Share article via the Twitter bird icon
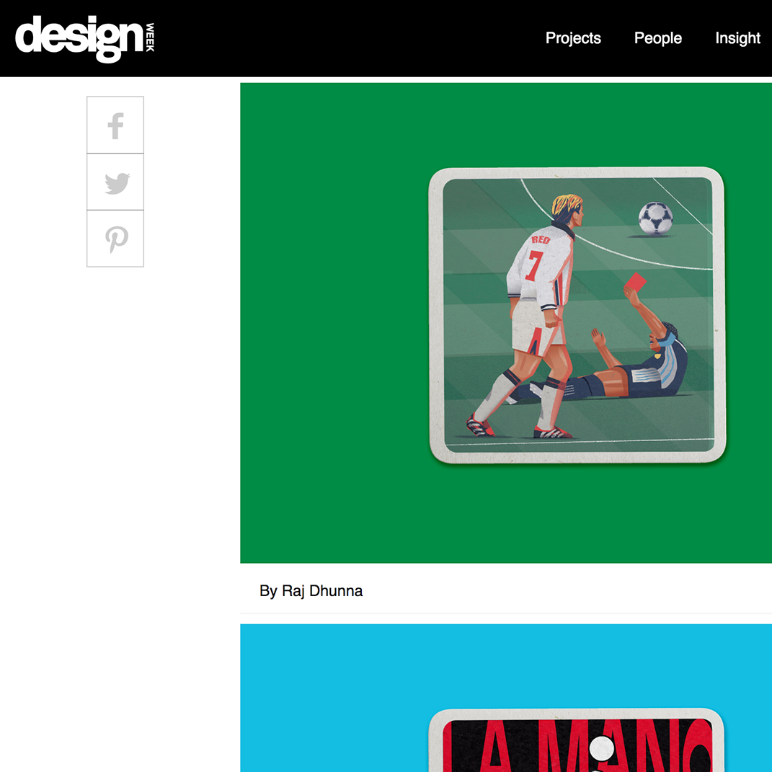Screen dimensions: 772x772 tap(115, 182)
